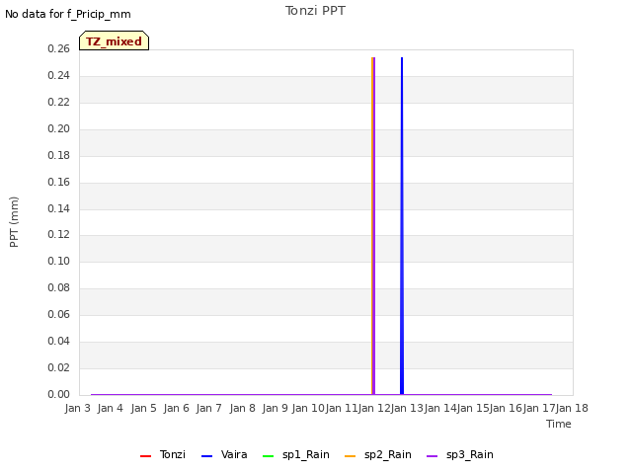This screenshot has height=474, width=632.
Task: Click the Jan 18 x-axis label
Action: [573, 408]
